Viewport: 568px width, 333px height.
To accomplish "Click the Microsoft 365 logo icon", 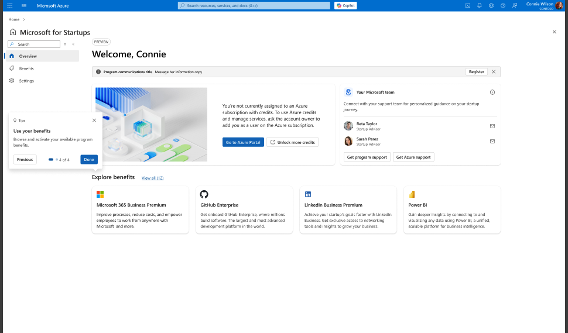I will pyautogui.click(x=100, y=194).
